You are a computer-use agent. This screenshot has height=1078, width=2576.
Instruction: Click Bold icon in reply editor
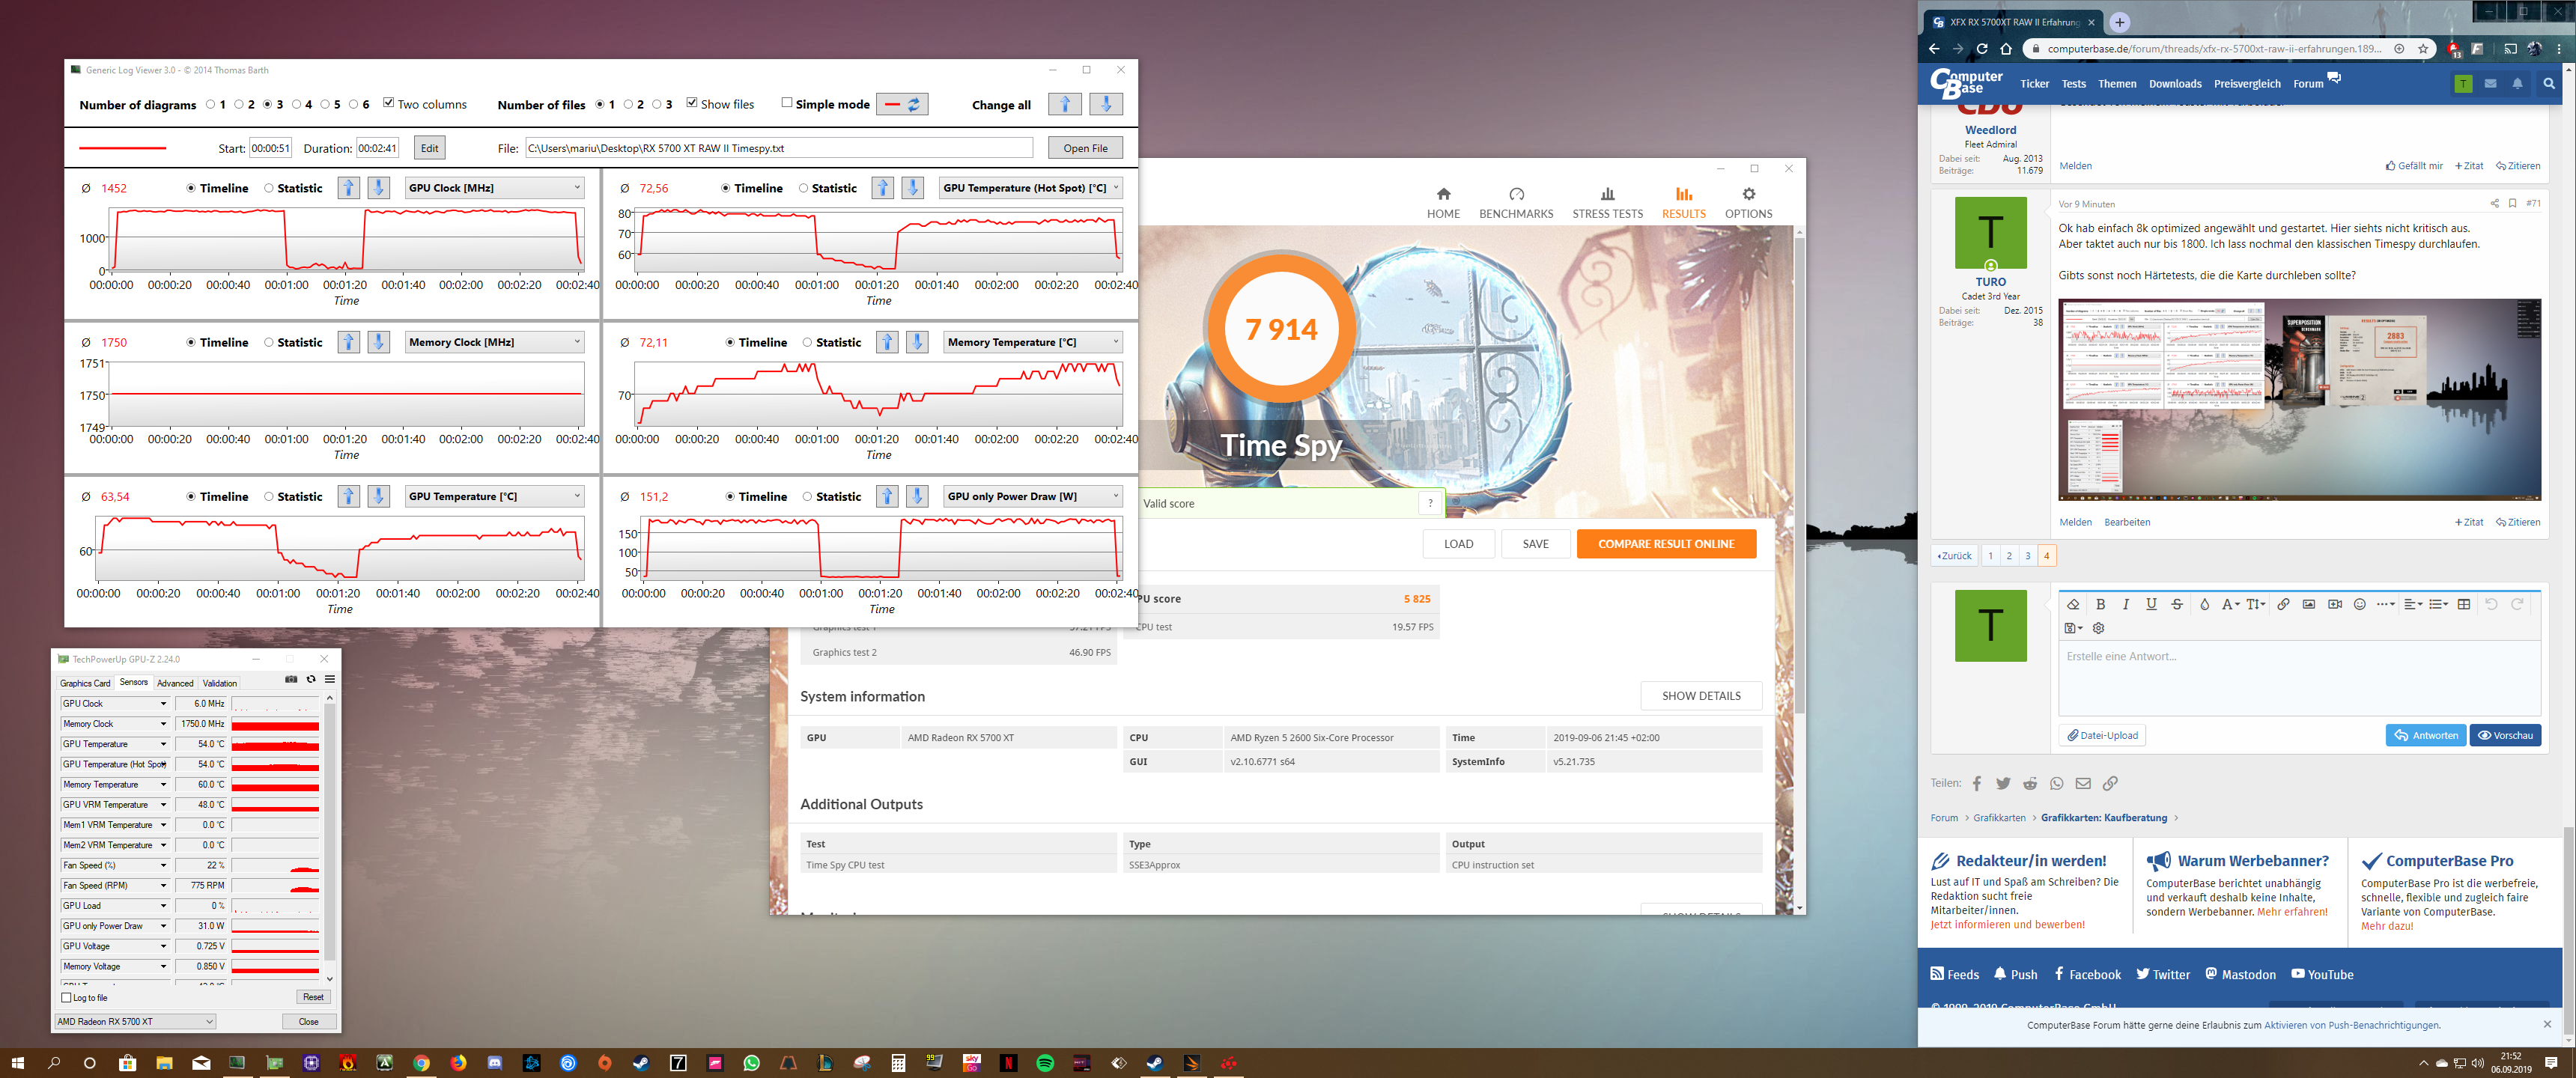point(2100,604)
